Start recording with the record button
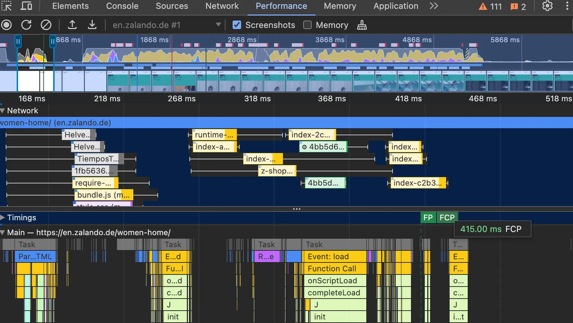 point(6,25)
